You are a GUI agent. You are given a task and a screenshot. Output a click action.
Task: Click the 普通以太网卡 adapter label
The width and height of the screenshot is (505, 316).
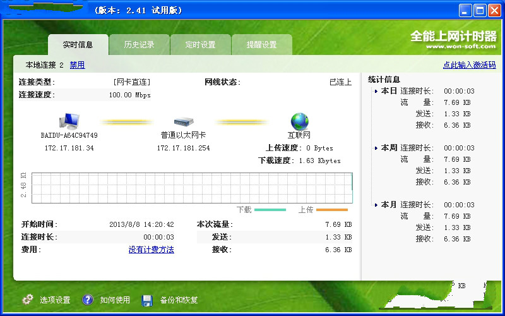coord(183,135)
